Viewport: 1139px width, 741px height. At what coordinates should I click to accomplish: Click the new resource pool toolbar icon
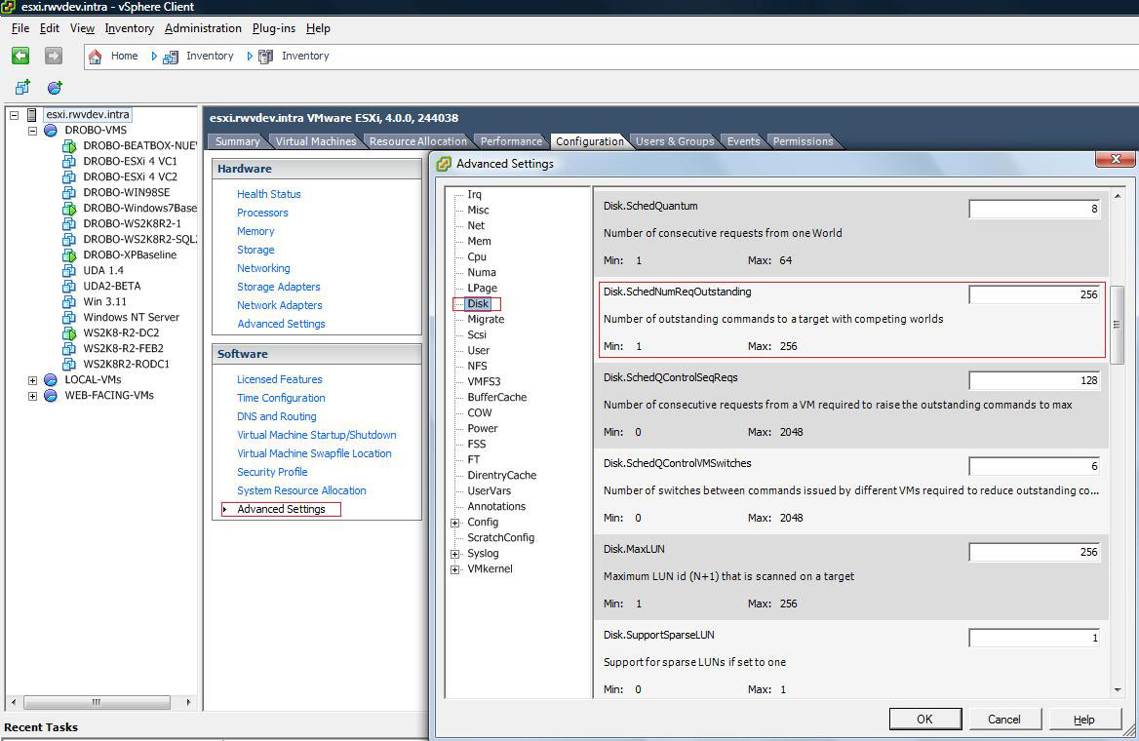[x=55, y=88]
